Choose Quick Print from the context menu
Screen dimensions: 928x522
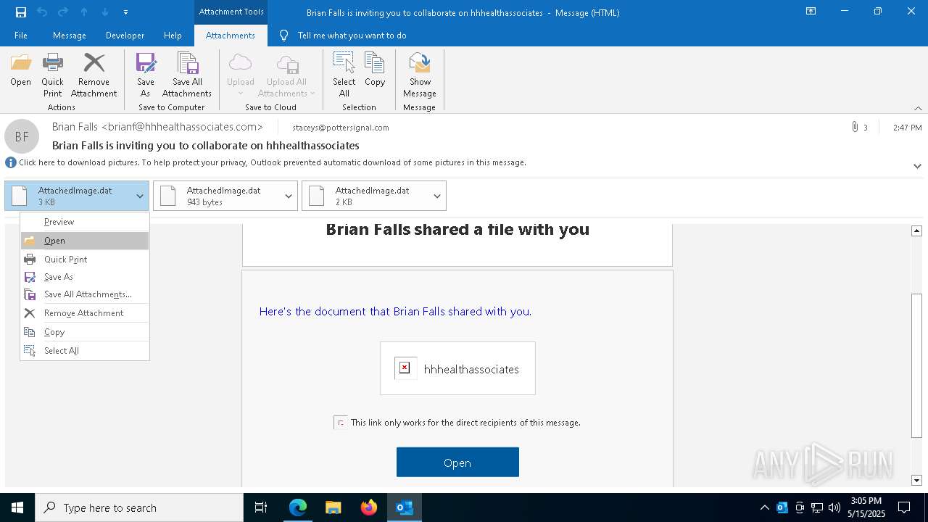[85, 260]
